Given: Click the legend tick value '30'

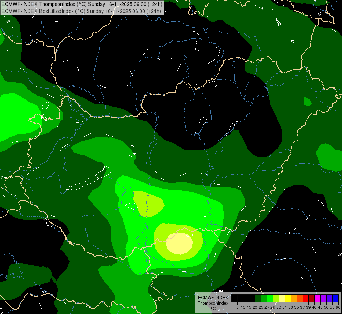Looking at the screenshot, I should 279,307.
